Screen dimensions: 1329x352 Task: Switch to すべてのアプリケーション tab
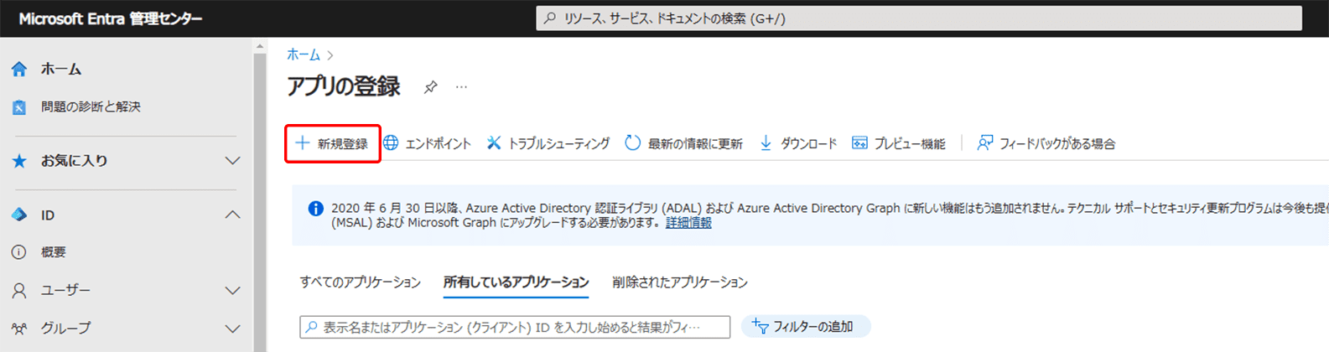(x=361, y=282)
